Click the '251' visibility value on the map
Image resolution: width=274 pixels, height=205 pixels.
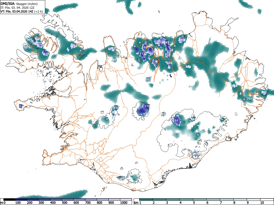pos(175,121)
